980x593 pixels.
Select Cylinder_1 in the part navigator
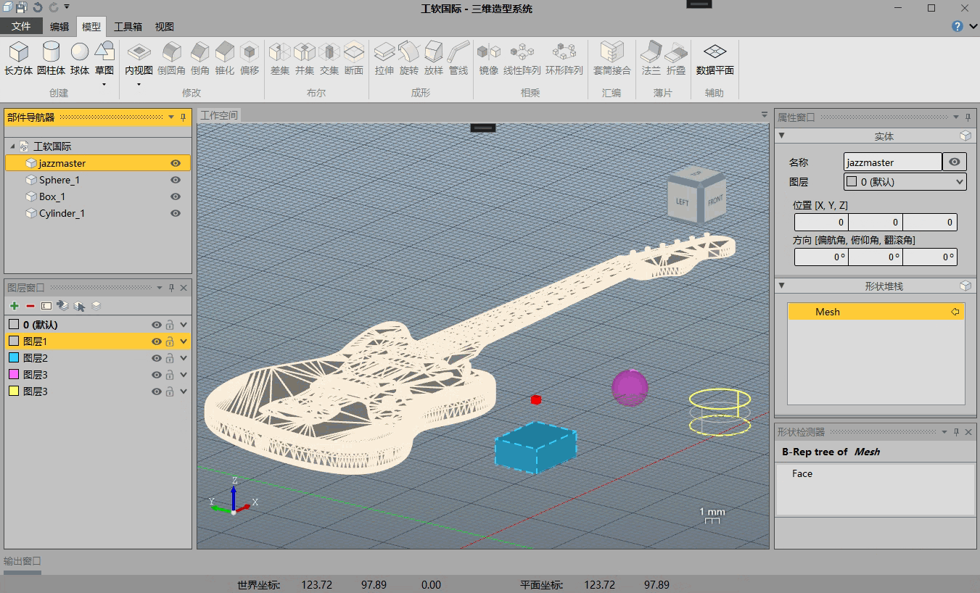click(62, 213)
